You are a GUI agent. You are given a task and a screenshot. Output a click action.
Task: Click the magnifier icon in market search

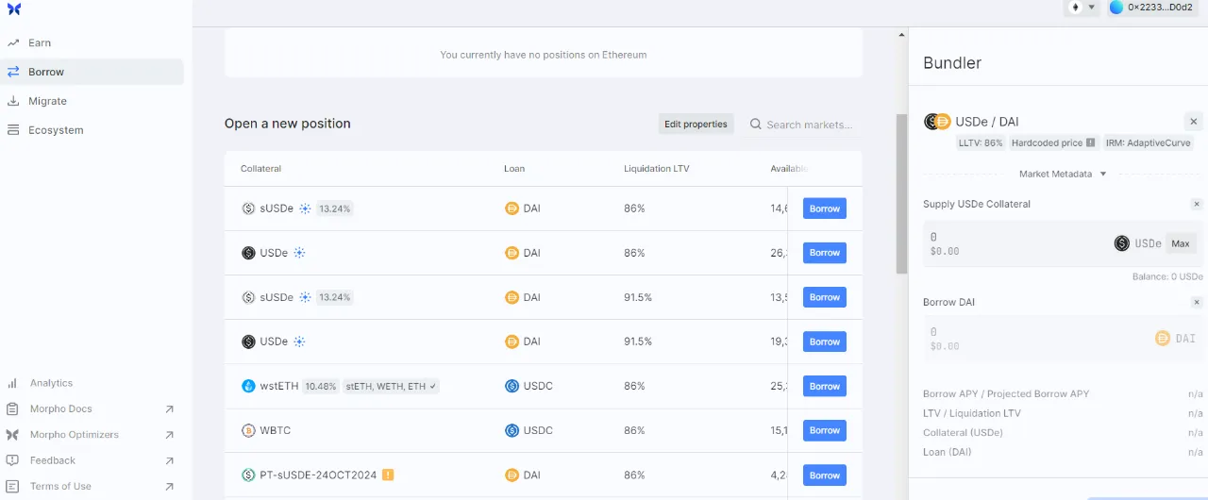(756, 125)
